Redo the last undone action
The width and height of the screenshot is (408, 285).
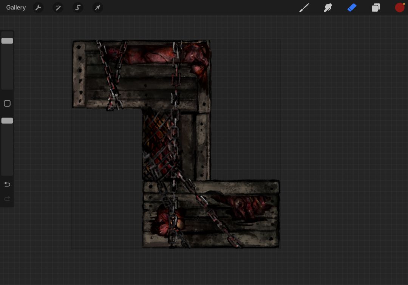(7, 199)
